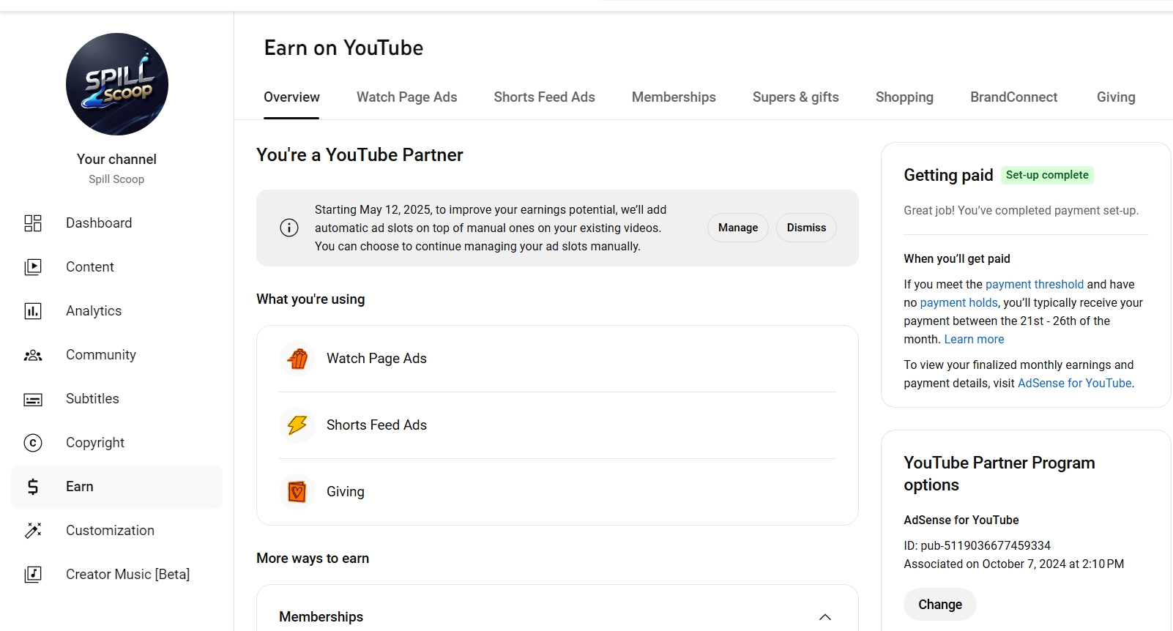Click the Subtitles icon in sidebar

point(33,399)
